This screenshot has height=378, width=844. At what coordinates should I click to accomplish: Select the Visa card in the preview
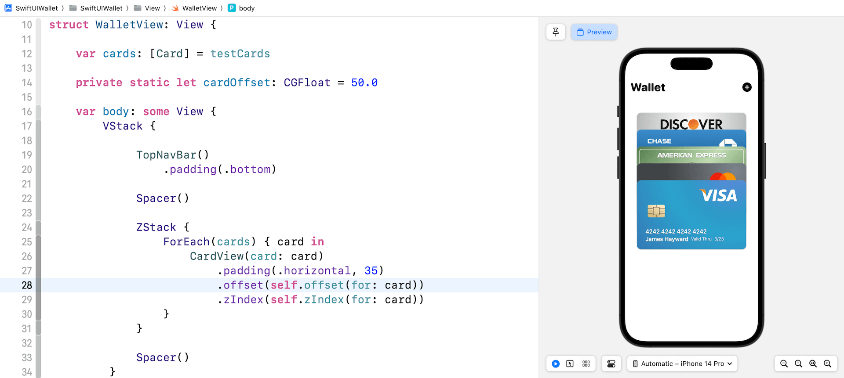tap(691, 215)
